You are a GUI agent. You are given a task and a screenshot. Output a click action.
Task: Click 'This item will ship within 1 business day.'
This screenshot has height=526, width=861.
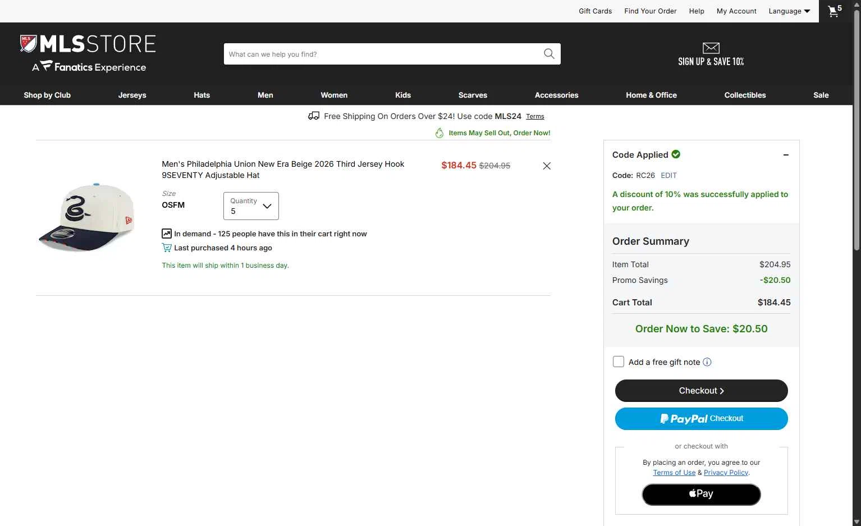tap(225, 266)
